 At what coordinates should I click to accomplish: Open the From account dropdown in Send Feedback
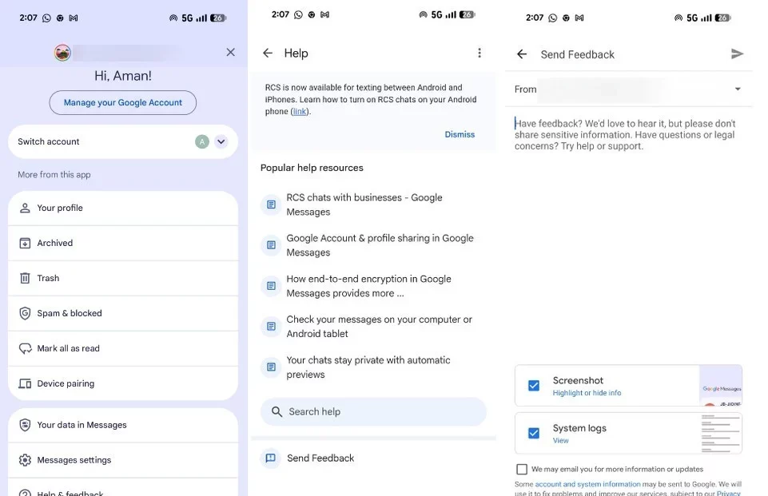[737, 89]
